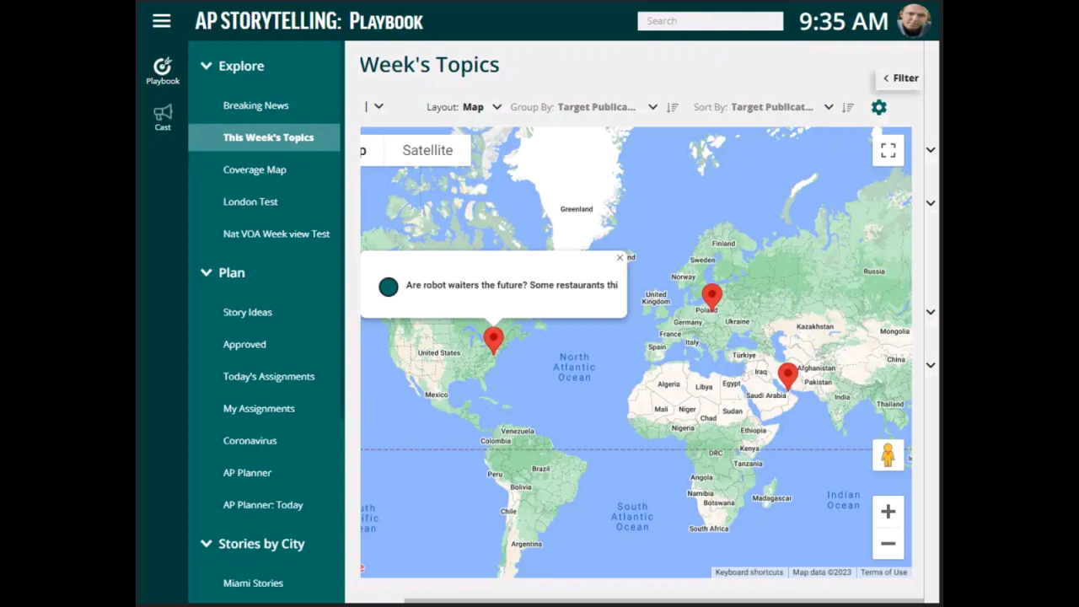Screen dimensions: 1079x607
Task: Open the settings gear above the map
Action: [878, 107]
